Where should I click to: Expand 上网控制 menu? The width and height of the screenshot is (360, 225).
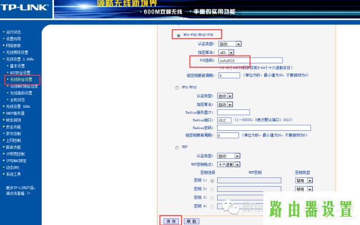click(13, 140)
